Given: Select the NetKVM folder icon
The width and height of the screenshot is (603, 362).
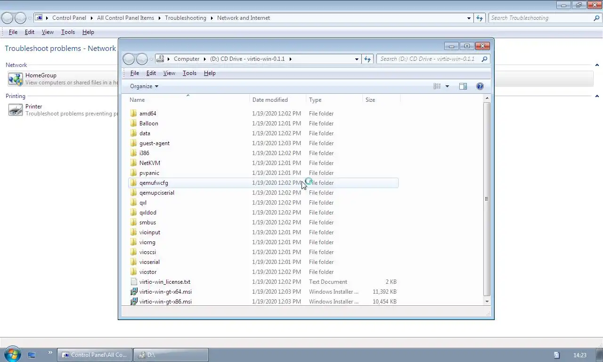Looking at the screenshot, I should [134, 163].
